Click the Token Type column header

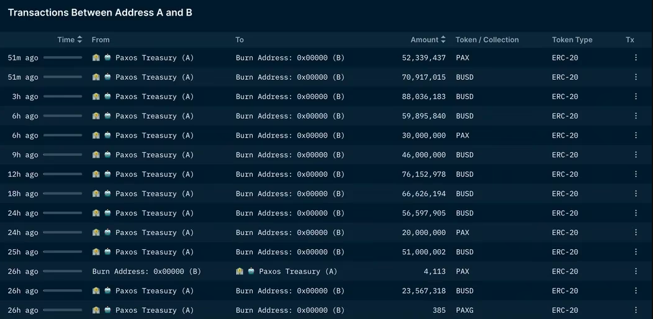point(572,40)
